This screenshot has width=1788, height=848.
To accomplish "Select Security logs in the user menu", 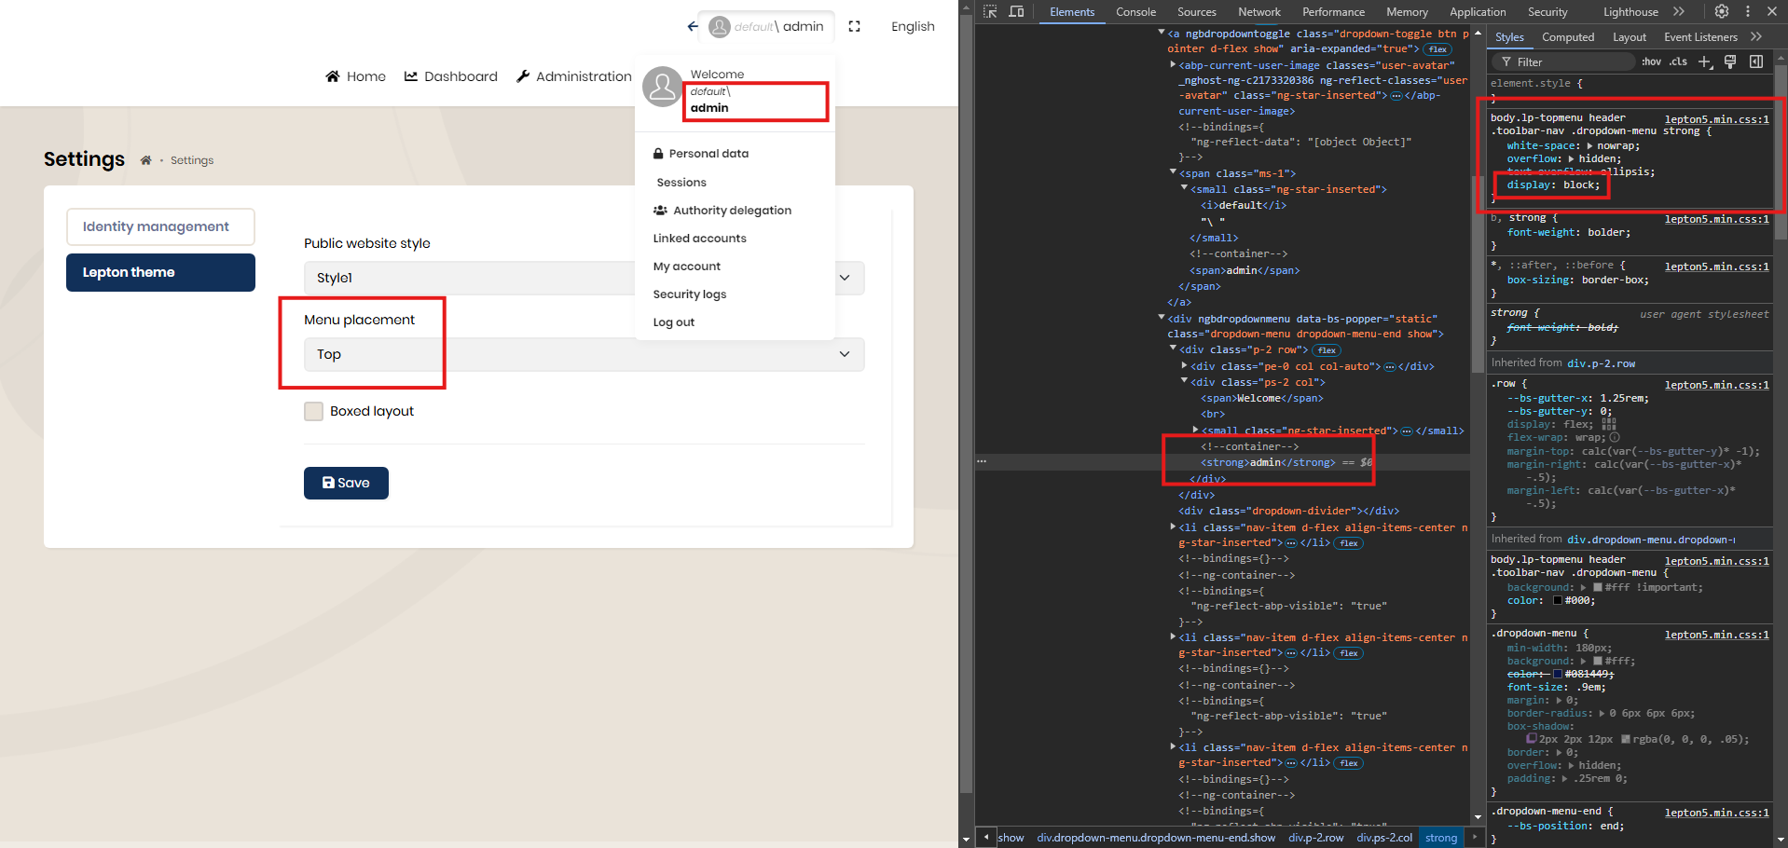I will click(x=689, y=294).
